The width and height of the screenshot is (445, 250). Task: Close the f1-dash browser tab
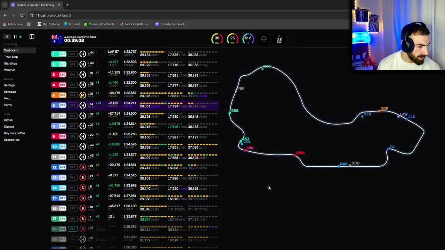click(x=59, y=5)
